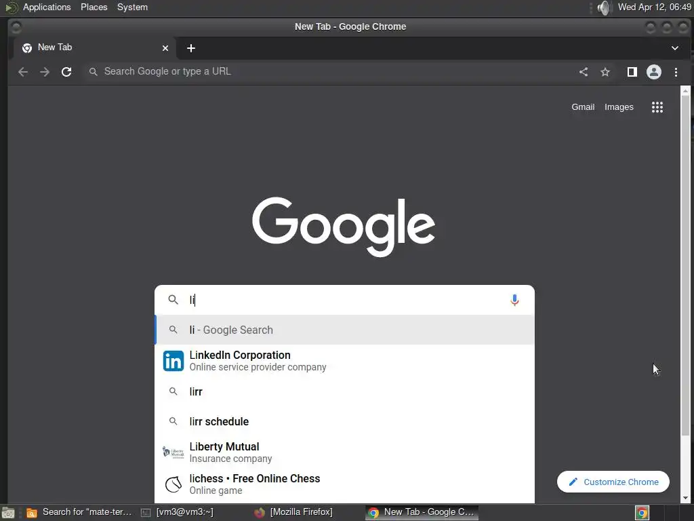Click LinkedIn logo suggestion icon
The height and width of the screenshot is (521, 694).
(173, 361)
